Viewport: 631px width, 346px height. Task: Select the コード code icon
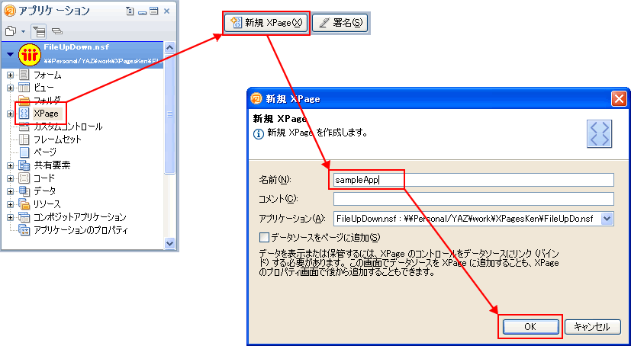24,178
